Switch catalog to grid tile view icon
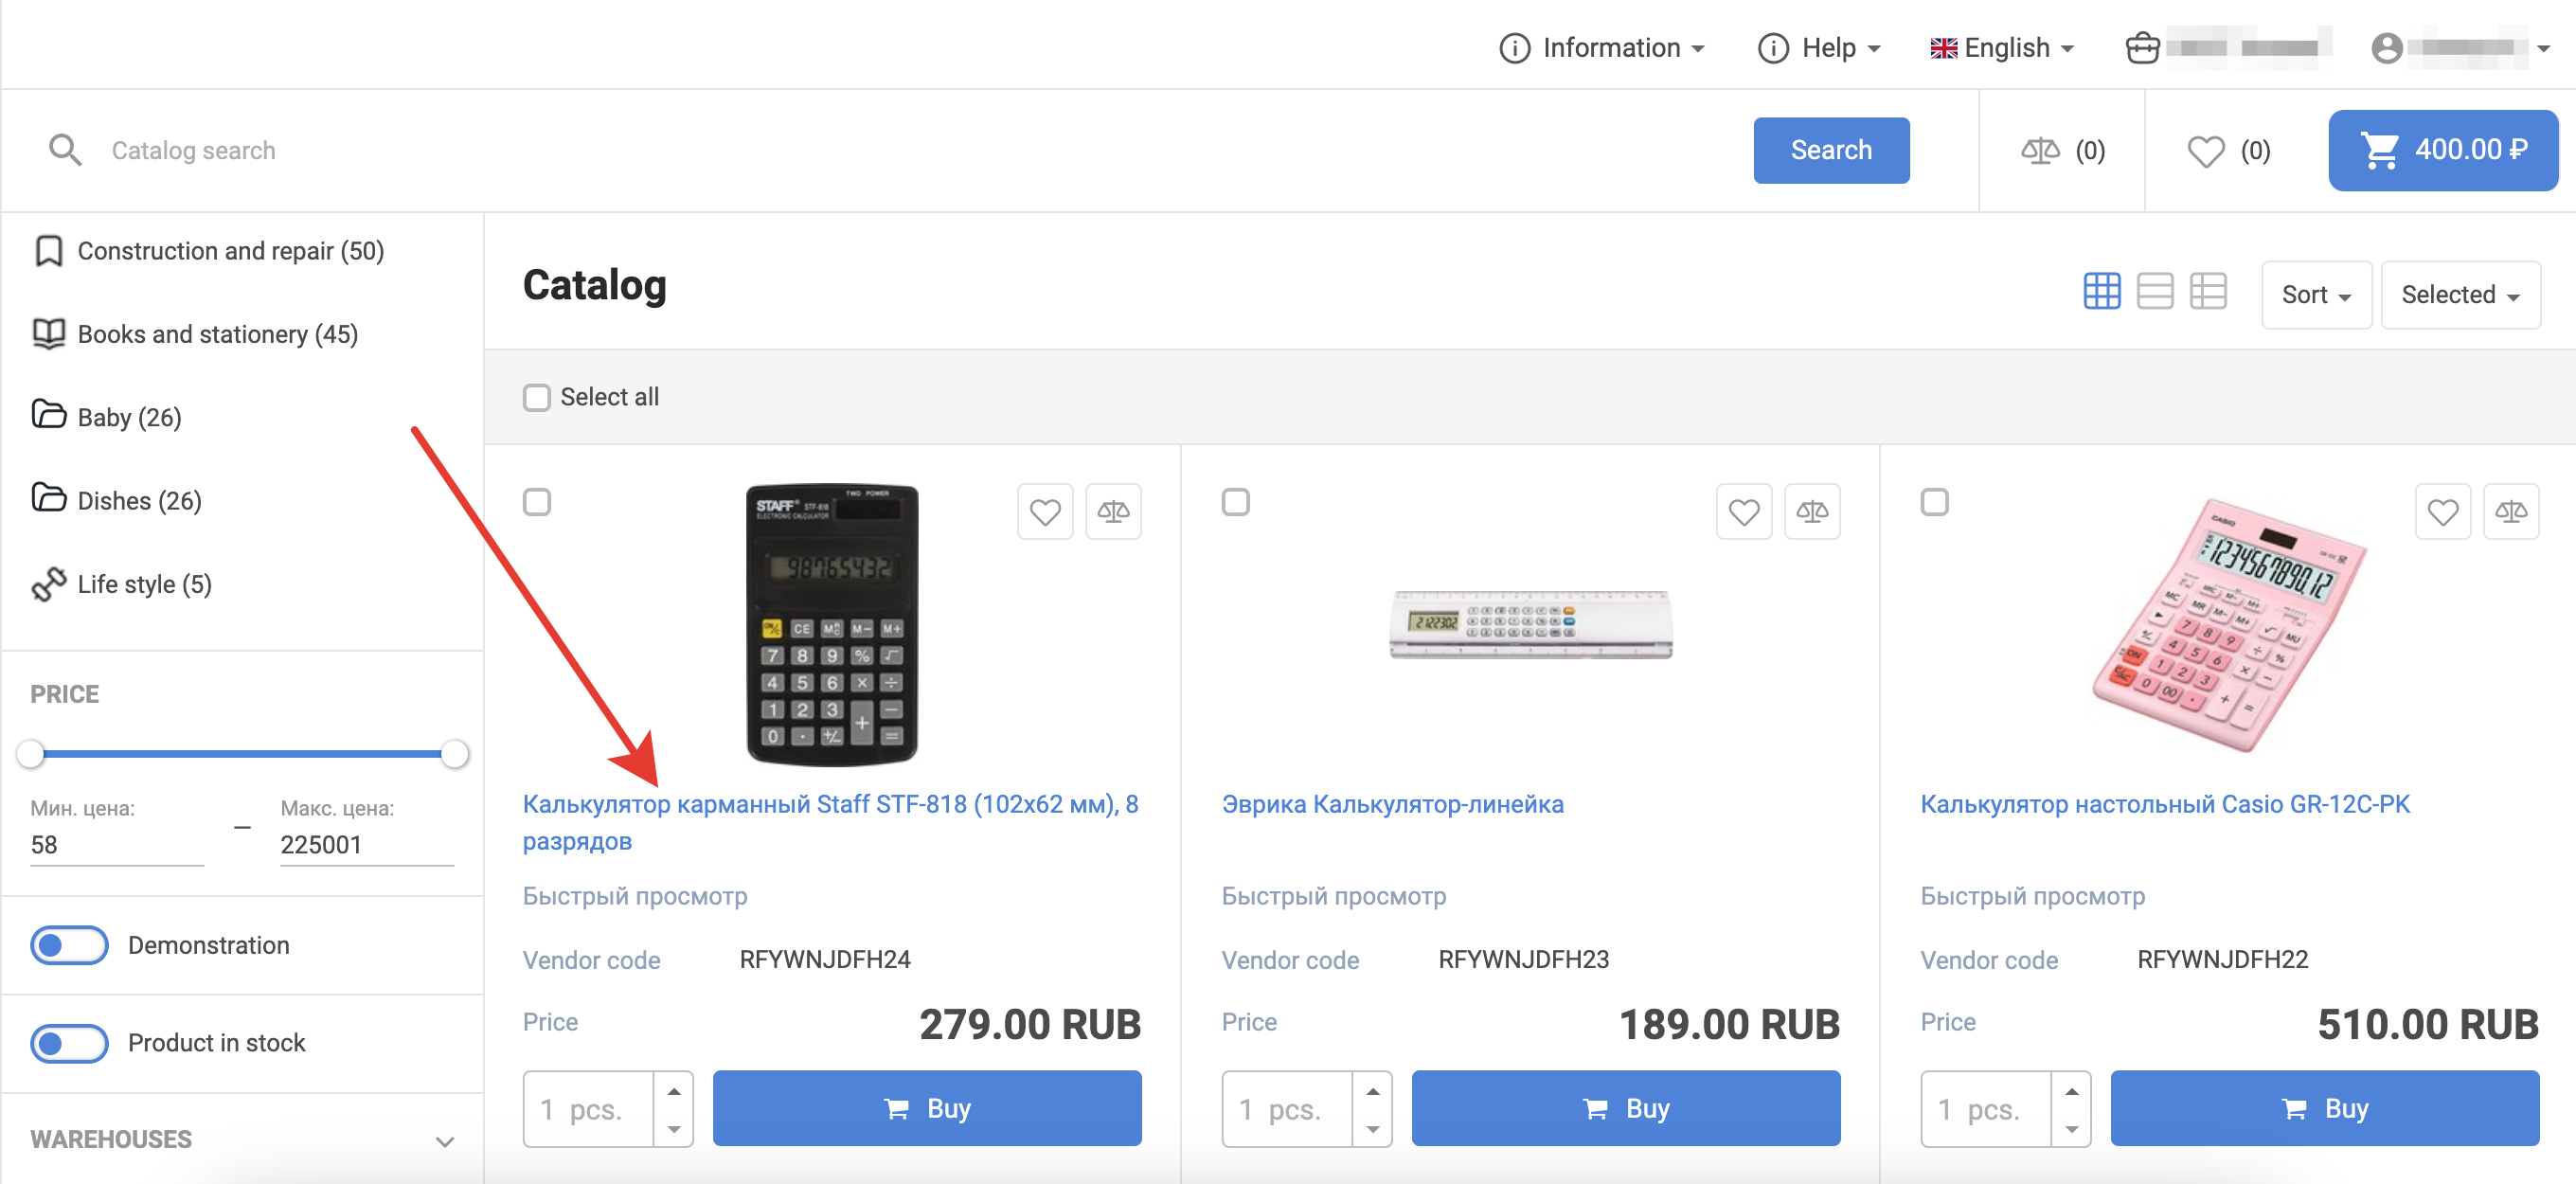2576x1184 pixels. click(2101, 292)
